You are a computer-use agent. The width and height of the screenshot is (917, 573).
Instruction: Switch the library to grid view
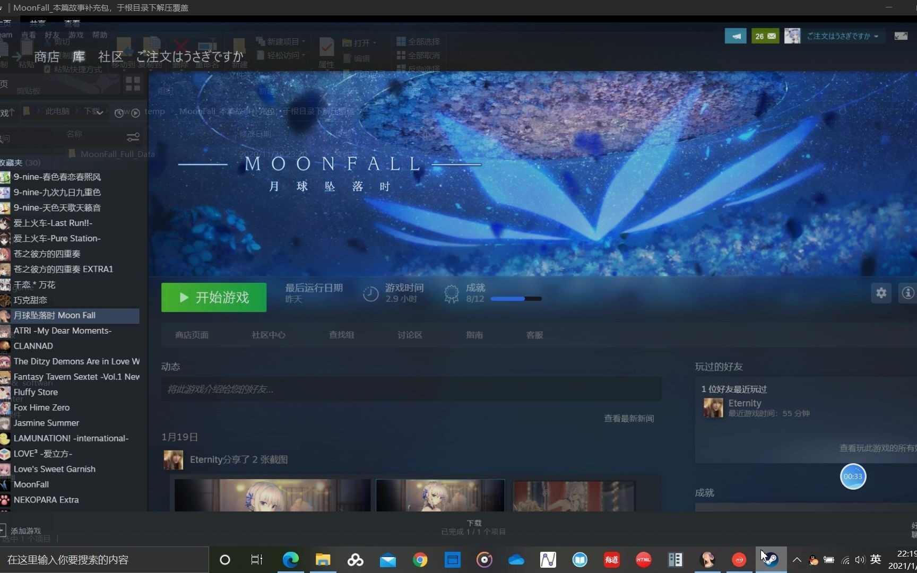tap(133, 84)
